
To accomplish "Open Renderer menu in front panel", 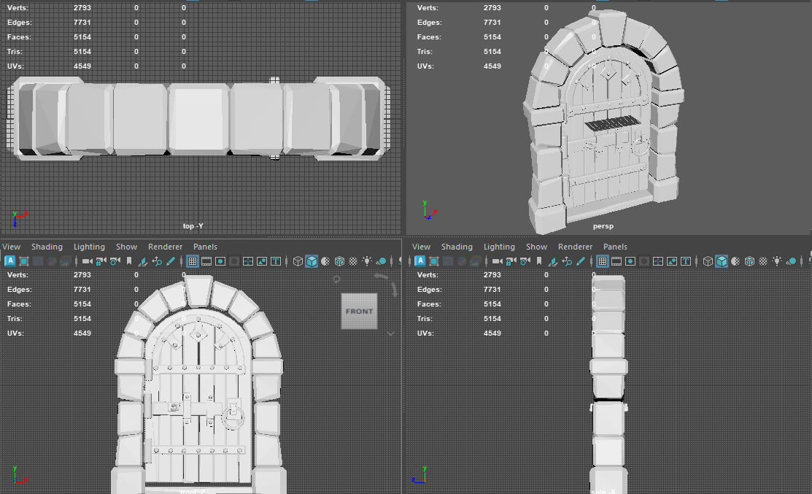I will point(165,247).
